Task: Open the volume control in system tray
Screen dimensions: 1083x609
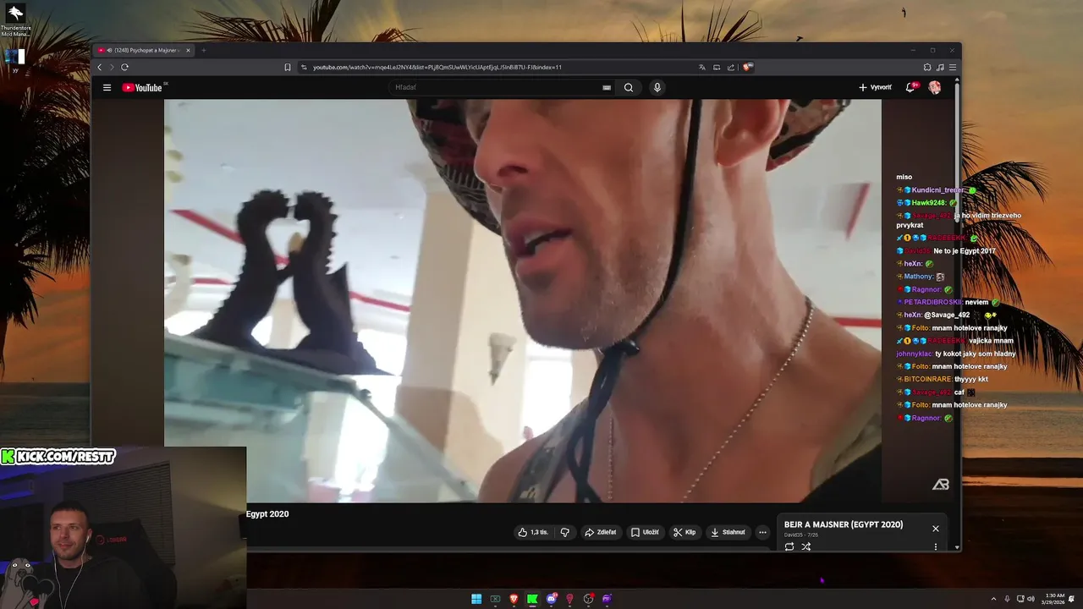Action: 1031,599
